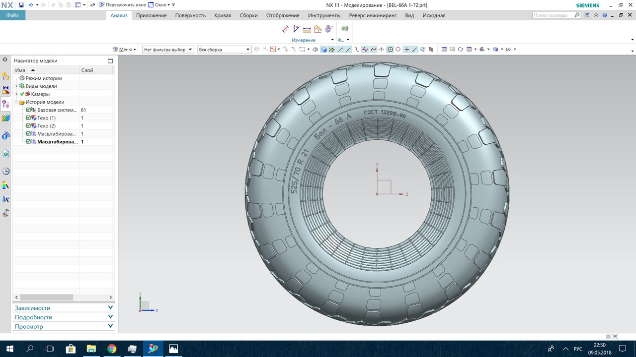Open the Constraint Navigator sidebar icon
Viewport: 636px width, 357px height.
click(x=6, y=90)
